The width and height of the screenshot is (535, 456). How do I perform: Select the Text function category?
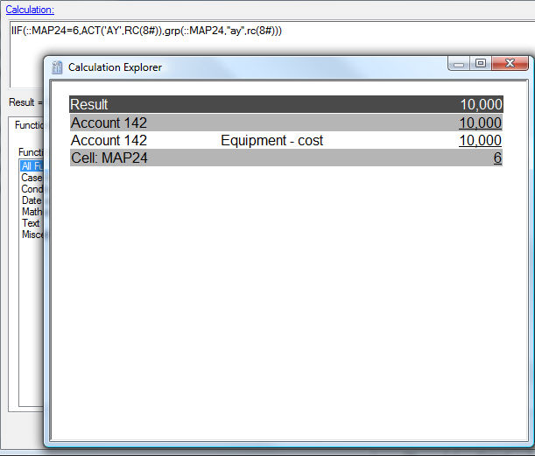click(x=32, y=223)
